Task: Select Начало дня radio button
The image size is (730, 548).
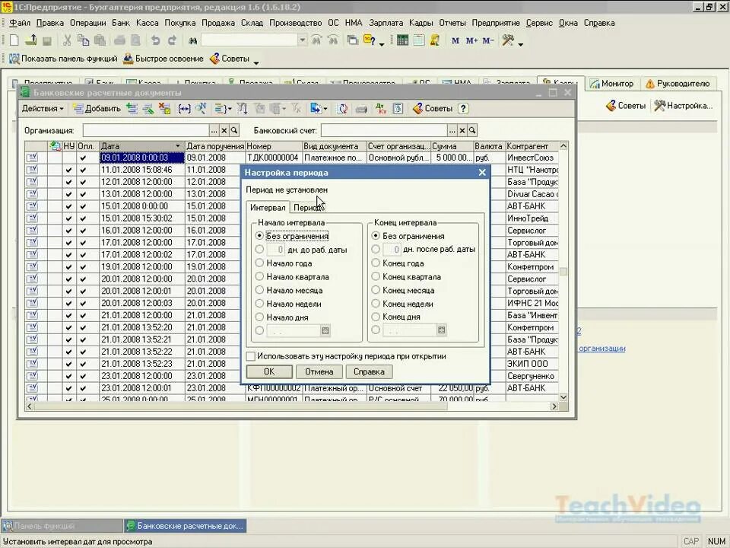Action: (x=260, y=317)
